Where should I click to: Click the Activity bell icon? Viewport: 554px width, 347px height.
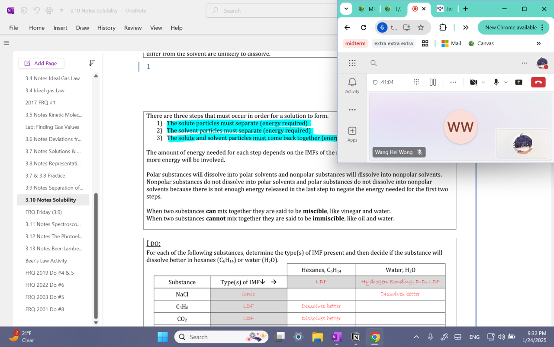coord(352,85)
